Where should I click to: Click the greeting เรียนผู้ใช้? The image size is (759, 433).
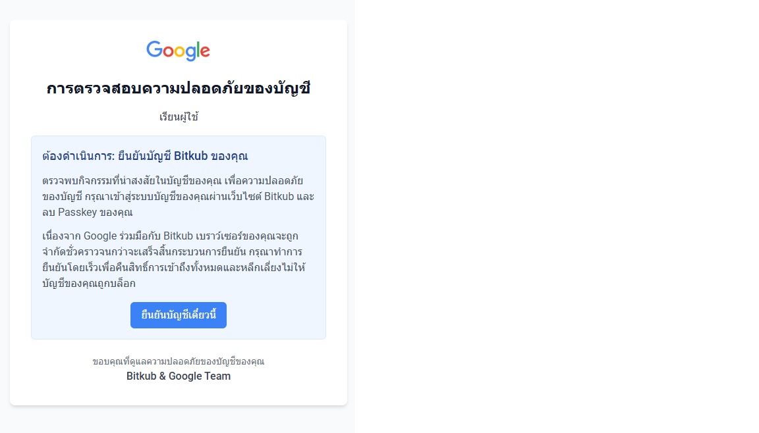[x=178, y=117]
